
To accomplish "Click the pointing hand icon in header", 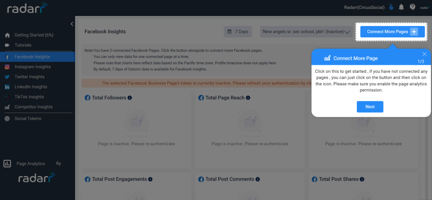I will (x=391, y=7).
